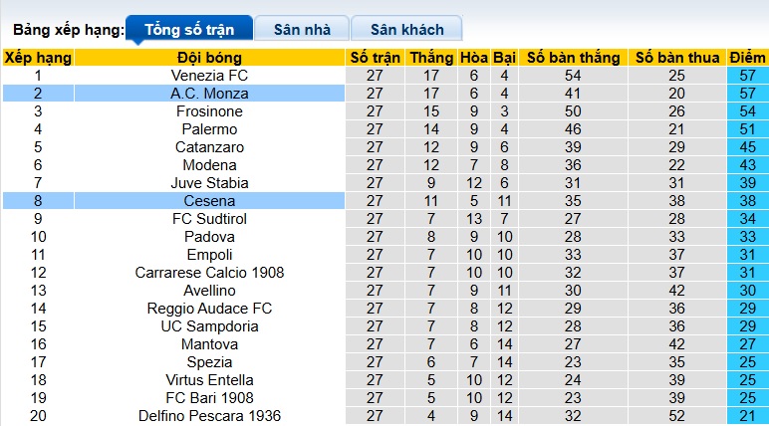The height and width of the screenshot is (426, 769).
Task: Select the Sân khách tab
Action: [x=407, y=29]
